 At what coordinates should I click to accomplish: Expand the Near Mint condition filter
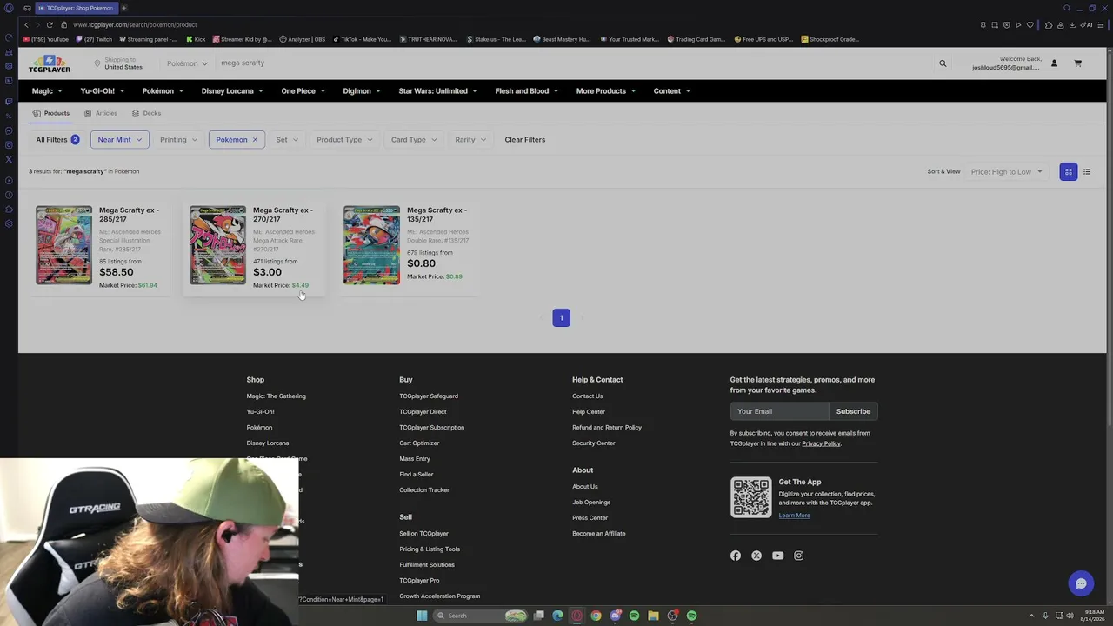point(119,139)
